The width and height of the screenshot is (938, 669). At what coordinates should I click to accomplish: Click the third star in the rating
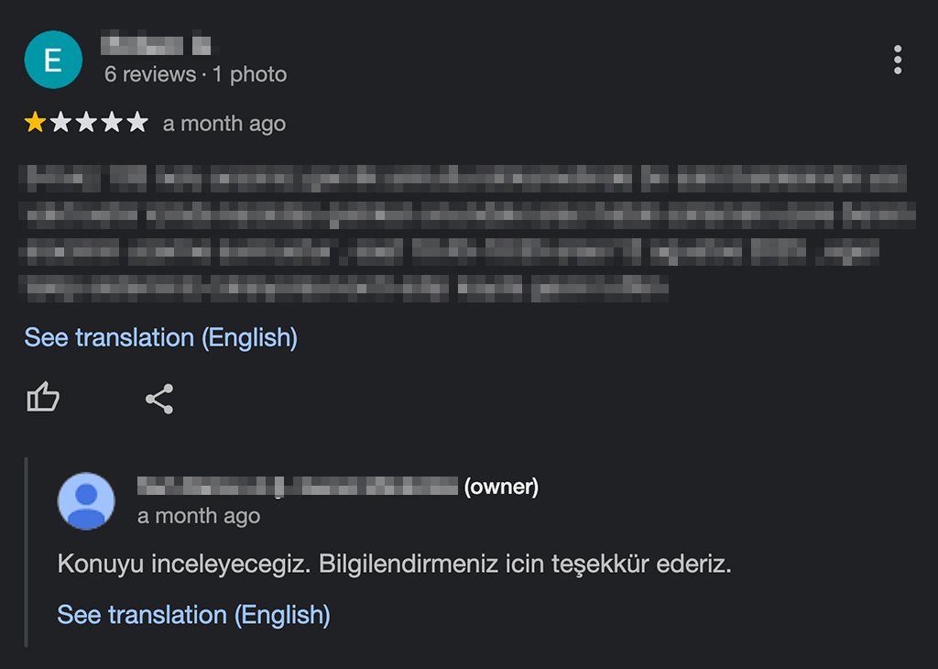point(86,123)
